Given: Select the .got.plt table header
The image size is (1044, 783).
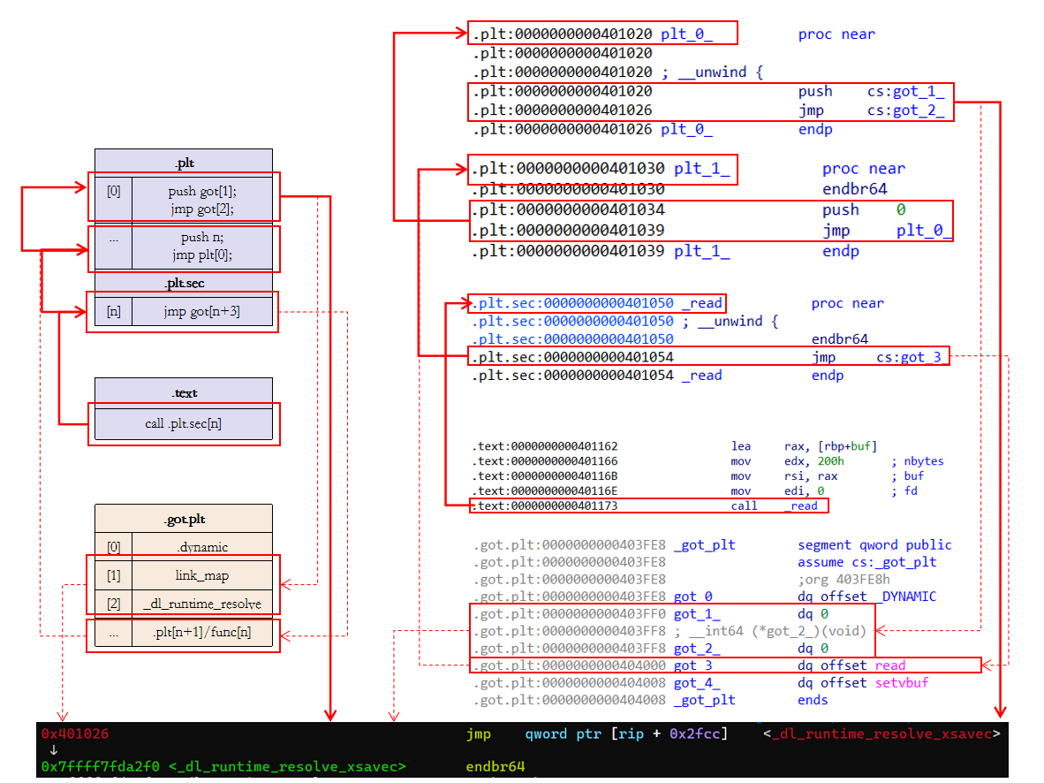Looking at the screenshot, I should 183,519.
